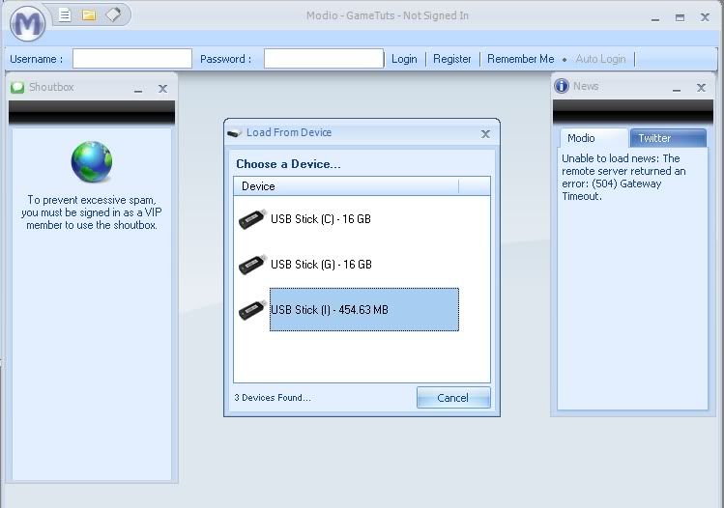Click the USB Stick (C) drive icon
Image resolution: width=724 pixels, height=508 pixels.
tap(252, 219)
